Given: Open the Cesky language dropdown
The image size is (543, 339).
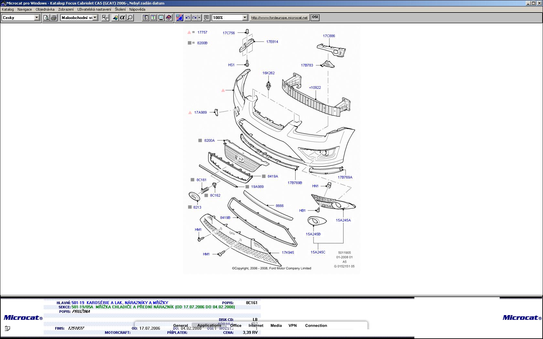Looking at the screenshot, I should 37,18.
